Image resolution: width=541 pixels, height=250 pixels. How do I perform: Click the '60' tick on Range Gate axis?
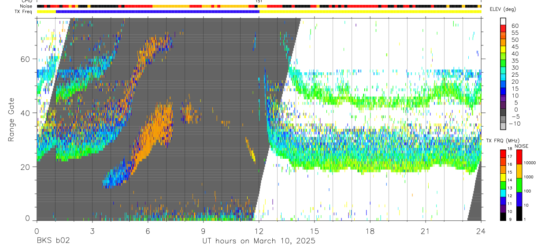click(x=25, y=59)
